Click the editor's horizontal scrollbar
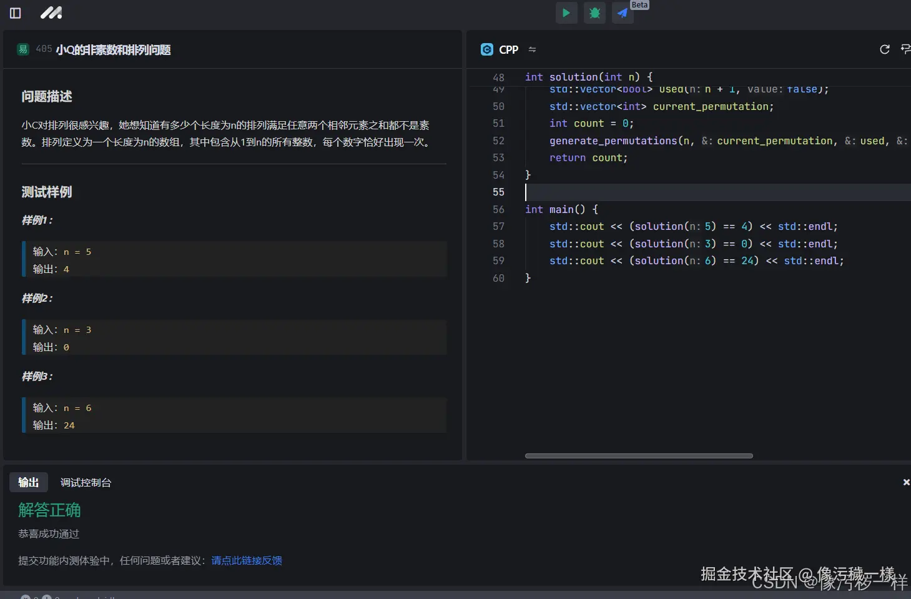911x599 pixels. 639,456
